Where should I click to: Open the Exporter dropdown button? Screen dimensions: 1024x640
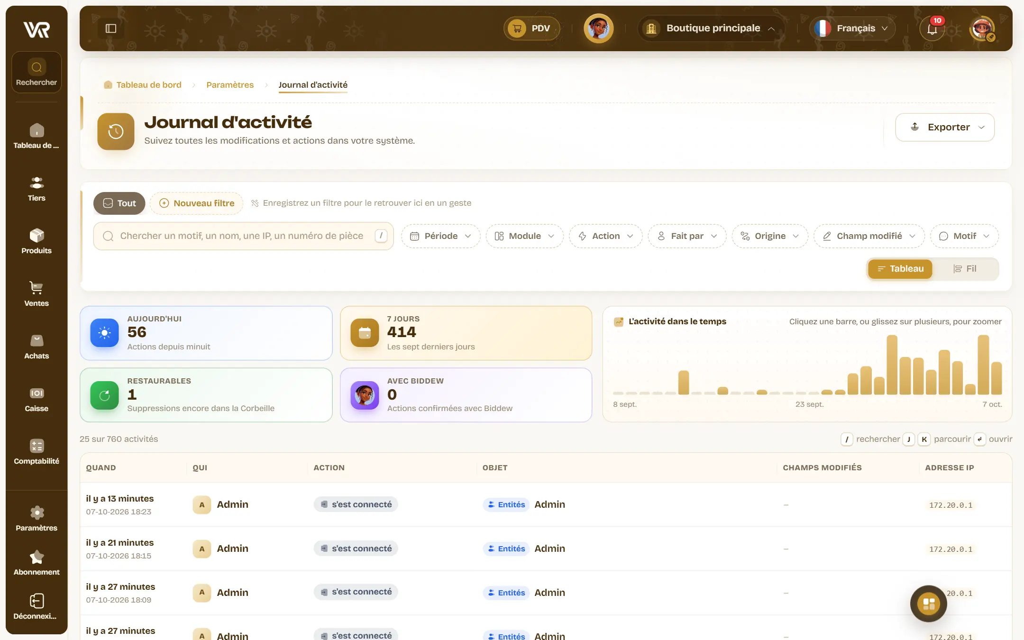(944, 127)
